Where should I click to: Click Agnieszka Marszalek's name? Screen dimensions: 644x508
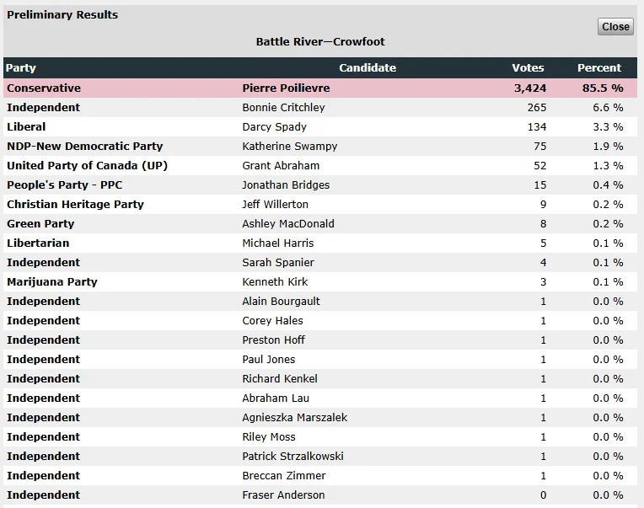click(294, 417)
